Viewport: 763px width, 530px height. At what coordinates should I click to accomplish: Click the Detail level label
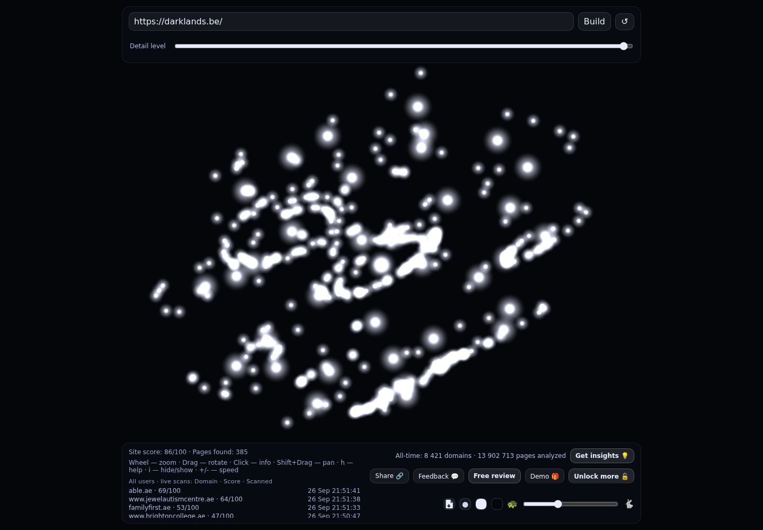point(148,46)
